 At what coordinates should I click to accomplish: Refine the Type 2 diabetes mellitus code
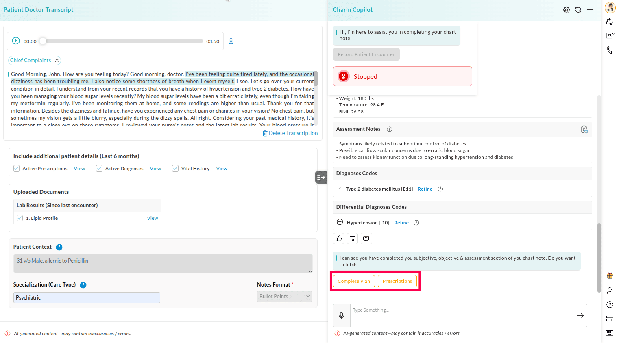coord(425,189)
